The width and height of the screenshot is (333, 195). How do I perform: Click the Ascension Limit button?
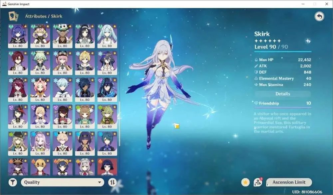coord(289,182)
